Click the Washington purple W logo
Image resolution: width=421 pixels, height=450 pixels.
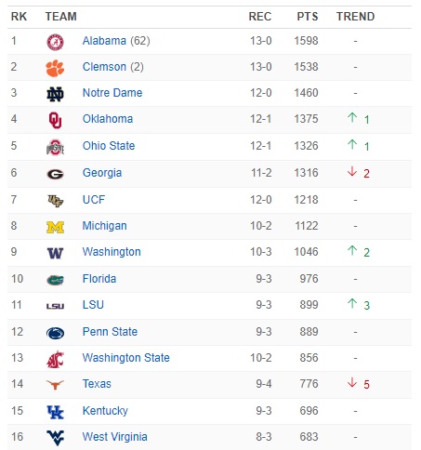(55, 254)
